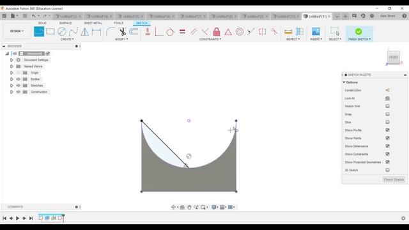409x230 pixels.
Task: Apply the Equal constraint
Action: [182, 31]
